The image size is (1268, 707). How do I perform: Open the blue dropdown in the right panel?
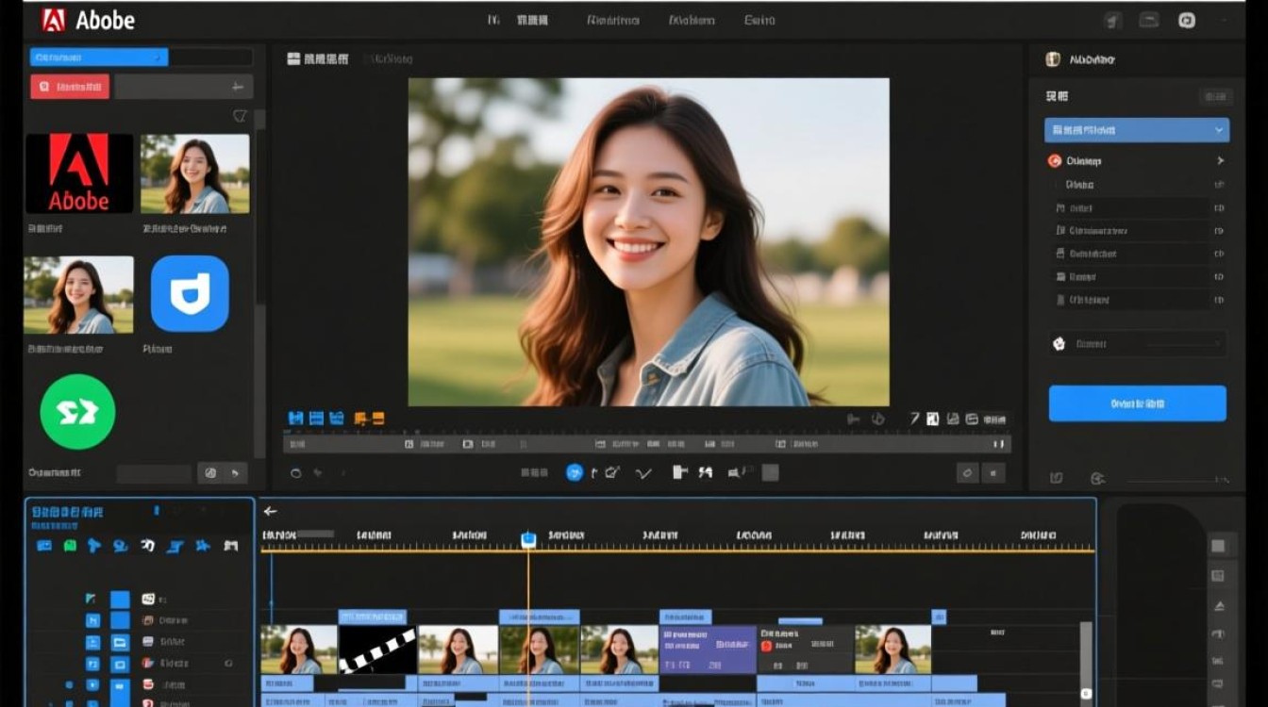pos(1136,130)
